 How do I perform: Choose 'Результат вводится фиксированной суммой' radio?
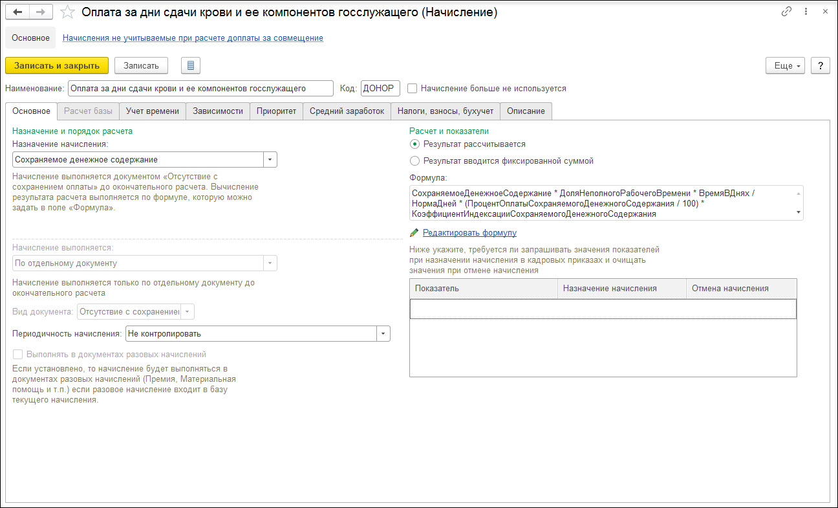[x=414, y=160]
